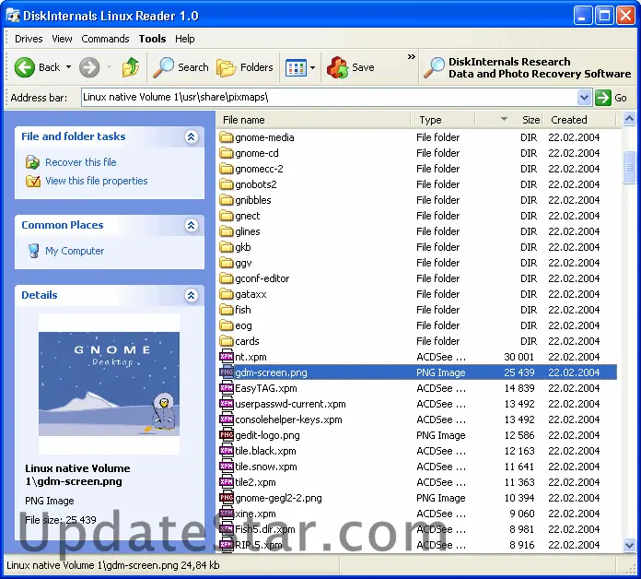Image resolution: width=641 pixels, height=579 pixels.
Task: Sort the list by Size column header
Action: [530, 120]
